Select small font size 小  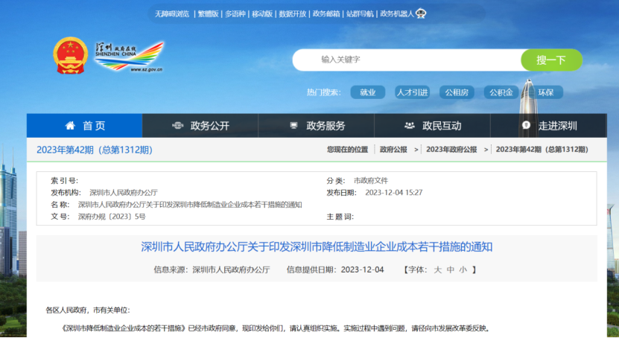(463, 270)
